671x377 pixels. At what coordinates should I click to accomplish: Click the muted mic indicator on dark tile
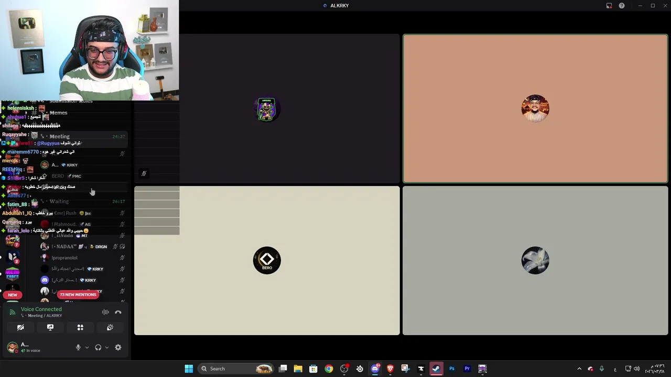pos(144,174)
